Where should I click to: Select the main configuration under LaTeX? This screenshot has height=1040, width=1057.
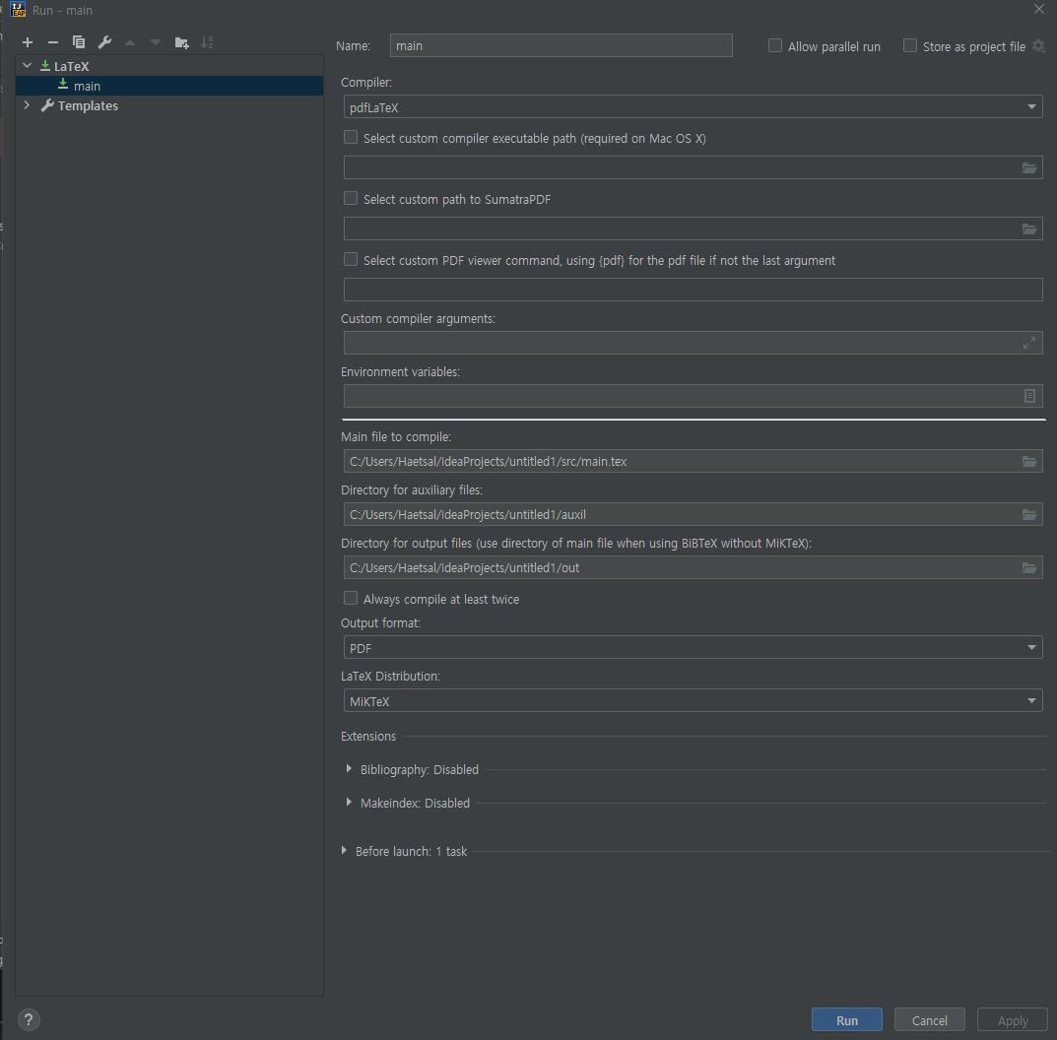tap(88, 86)
